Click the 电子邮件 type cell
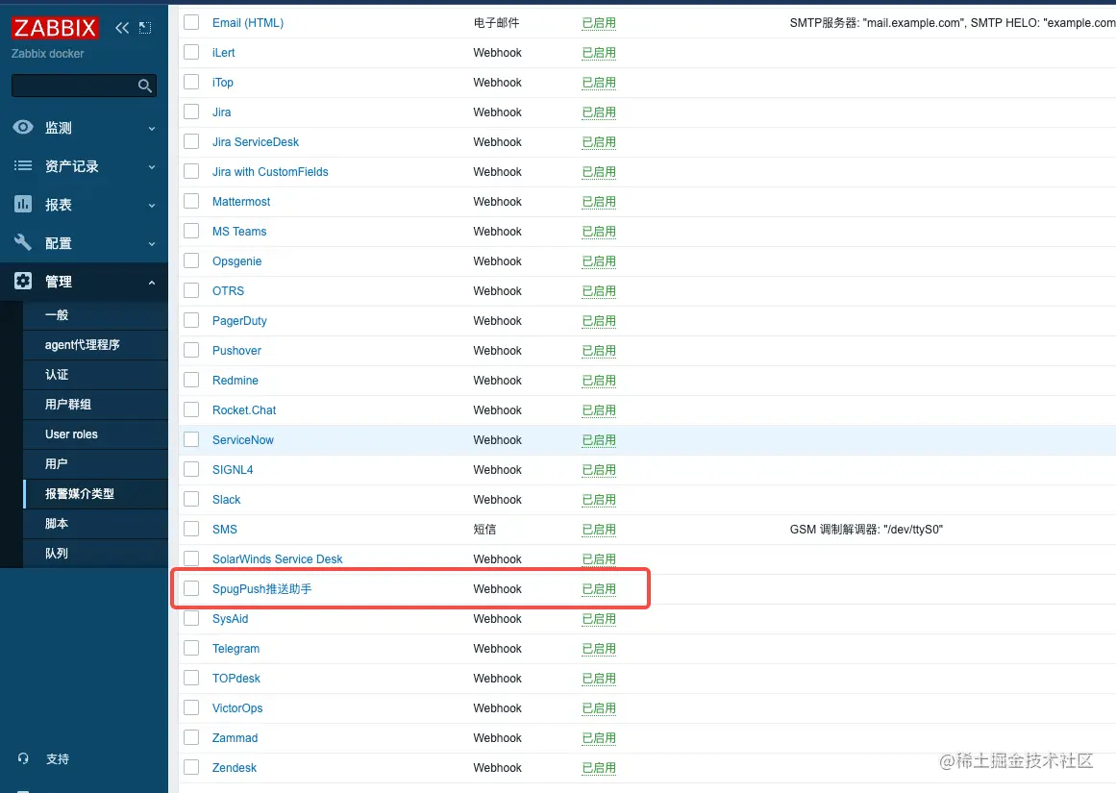 (x=496, y=23)
